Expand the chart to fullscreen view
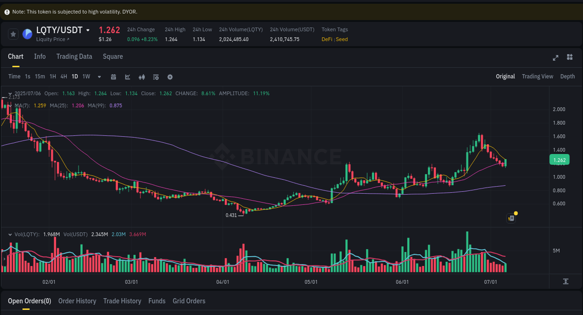 (x=555, y=57)
